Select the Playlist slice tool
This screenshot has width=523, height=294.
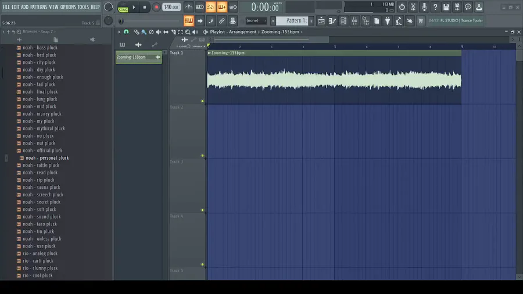coord(173,32)
